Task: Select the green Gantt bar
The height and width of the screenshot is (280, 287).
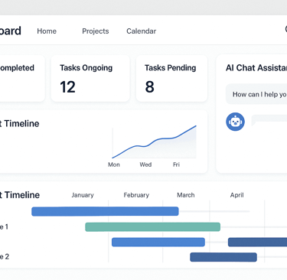Action: click(x=152, y=227)
